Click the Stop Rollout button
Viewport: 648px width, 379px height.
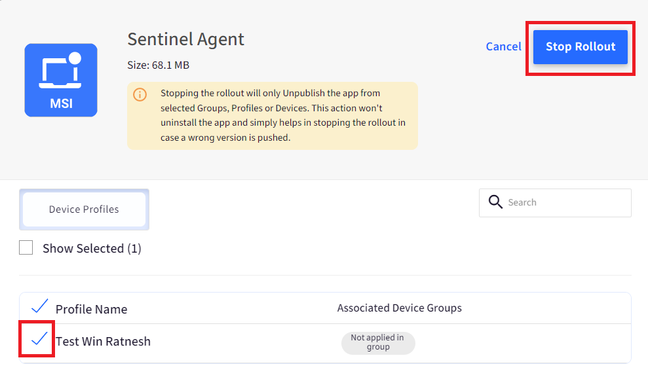click(581, 46)
